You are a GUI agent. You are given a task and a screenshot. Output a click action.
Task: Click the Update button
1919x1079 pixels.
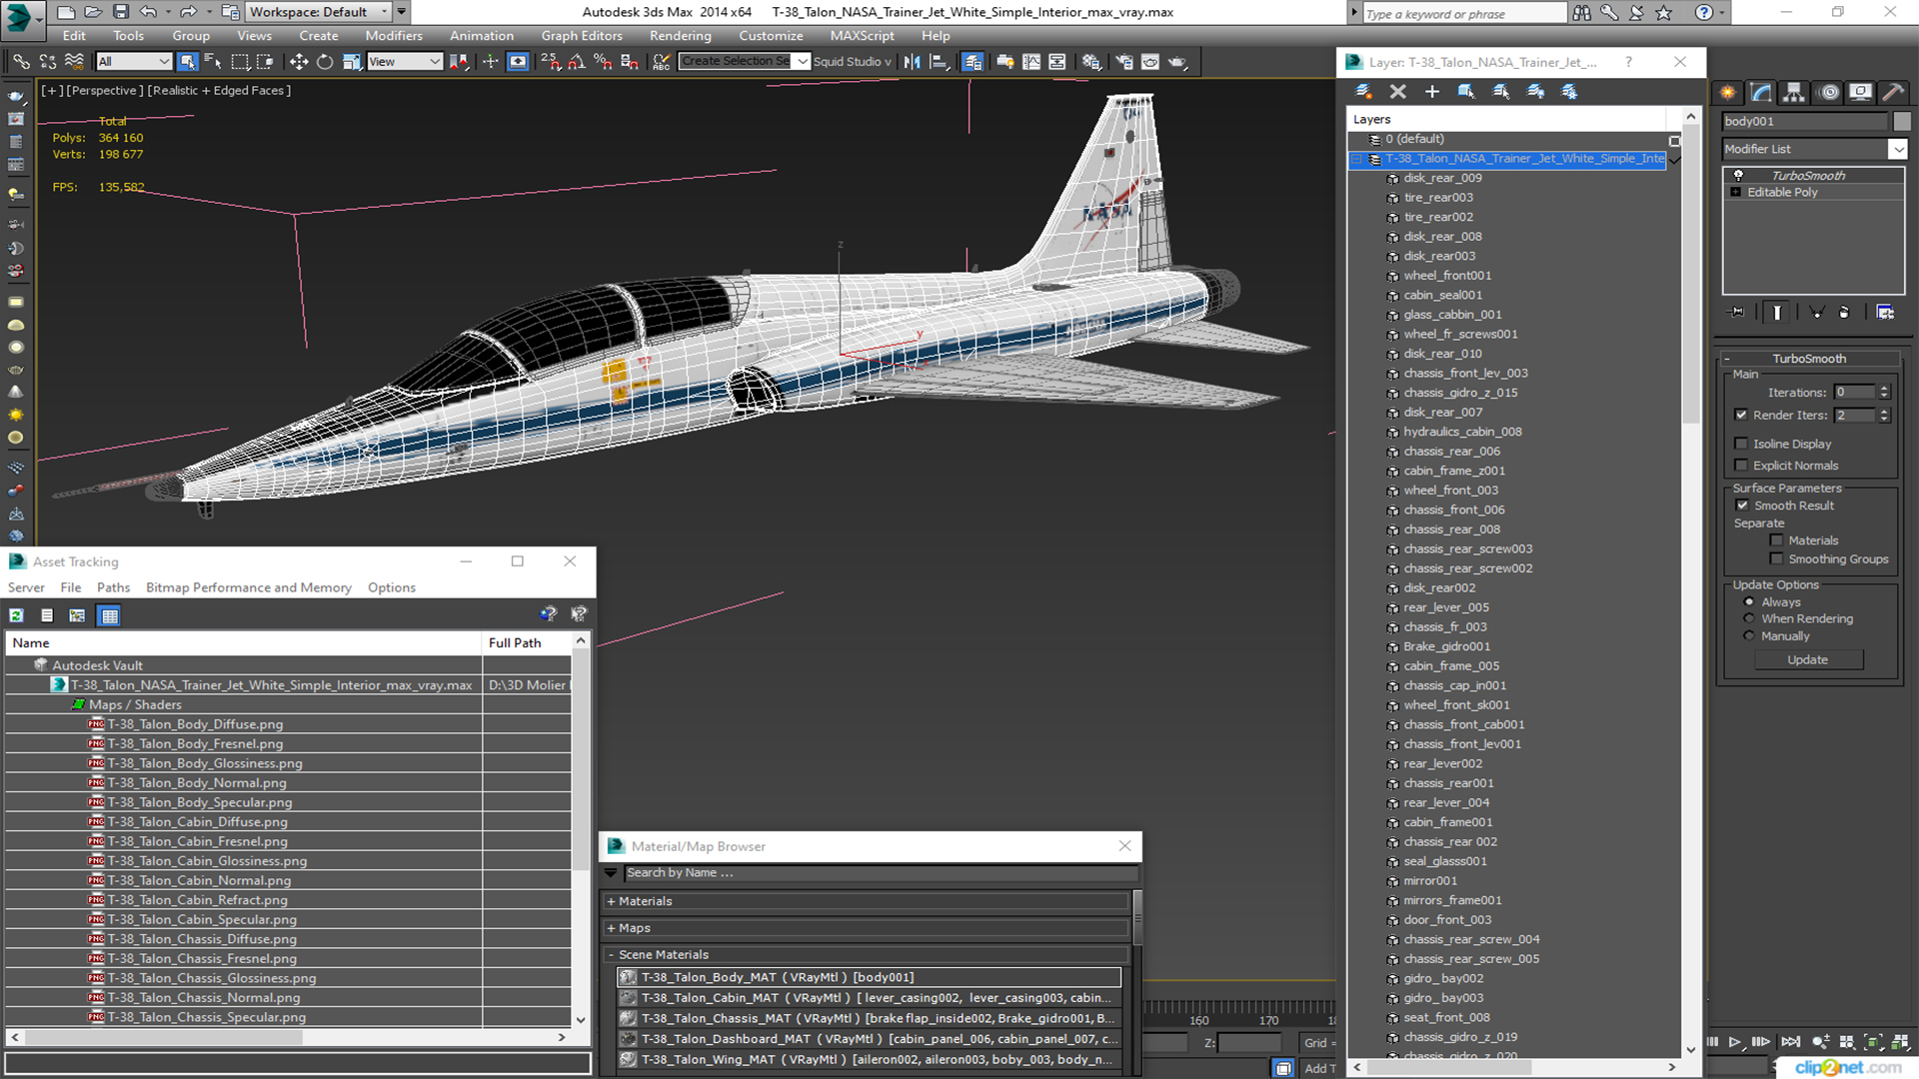[x=1807, y=659]
